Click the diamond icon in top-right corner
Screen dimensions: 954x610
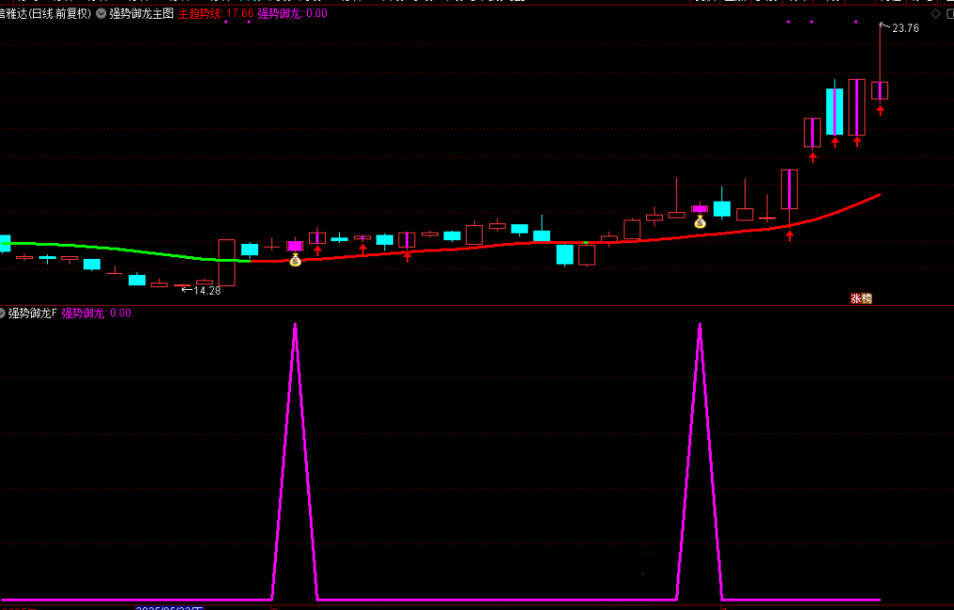[x=934, y=14]
